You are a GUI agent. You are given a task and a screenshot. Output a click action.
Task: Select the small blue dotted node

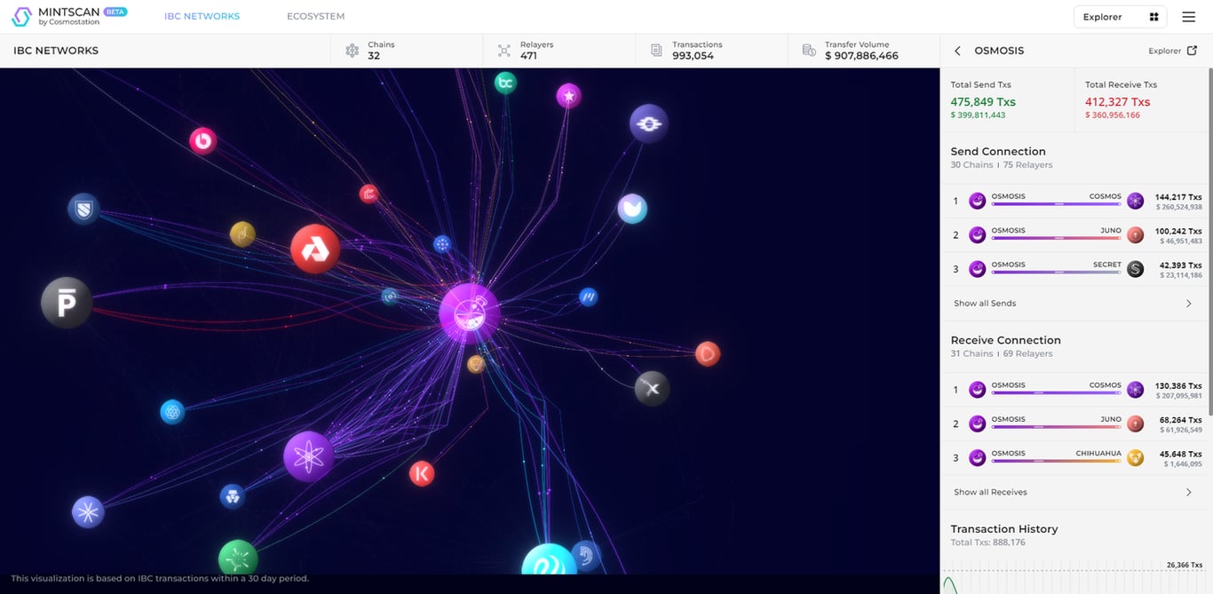(x=441, y=243)
